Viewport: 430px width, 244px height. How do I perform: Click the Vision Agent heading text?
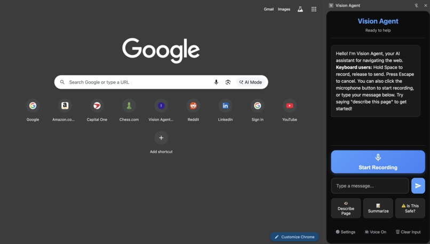pyautogui.click(x=378, y=21)
